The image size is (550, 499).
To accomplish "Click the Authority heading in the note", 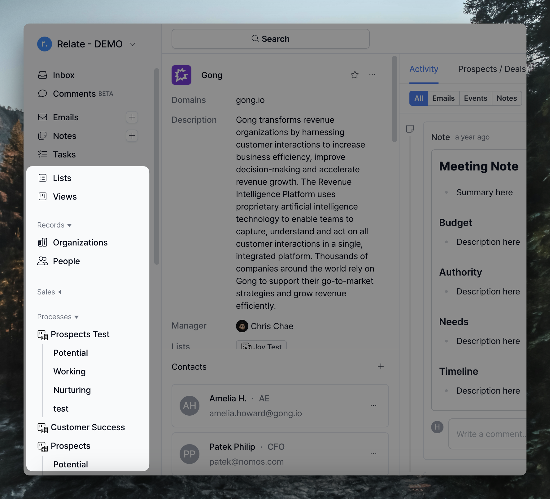I will [461, 272].
